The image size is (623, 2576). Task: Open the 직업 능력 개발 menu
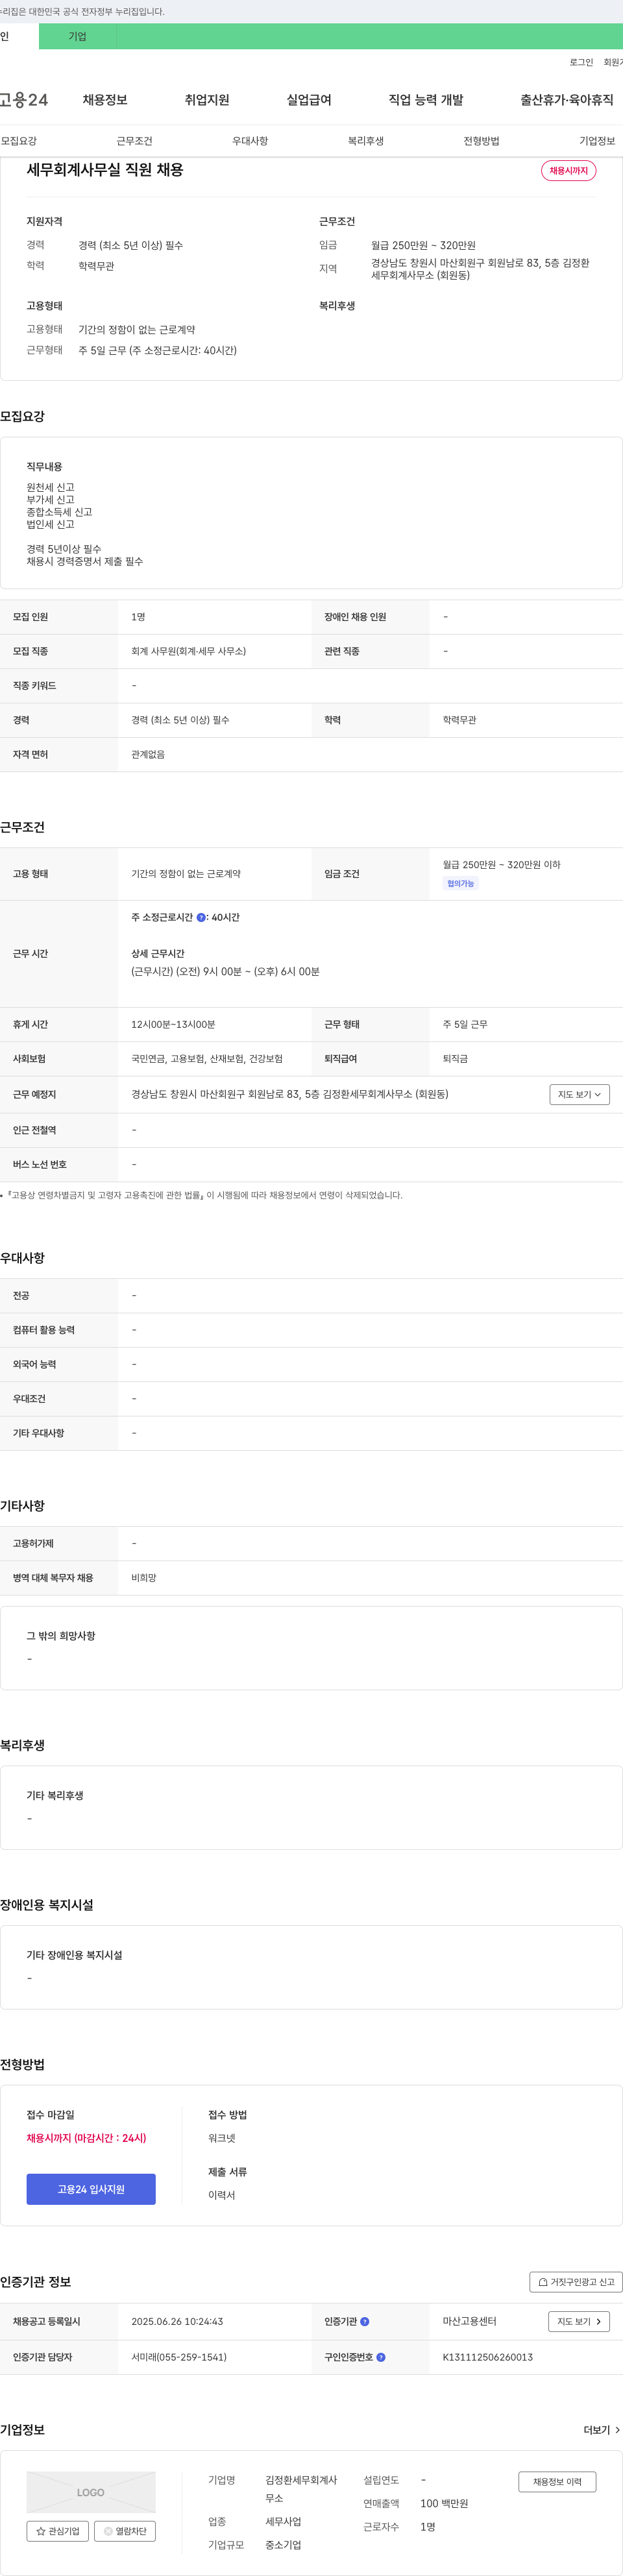tap(426, 100)
